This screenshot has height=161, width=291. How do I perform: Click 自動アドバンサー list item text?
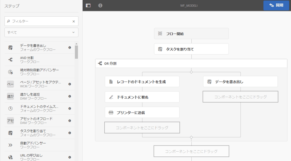click(x=33, y=143)
